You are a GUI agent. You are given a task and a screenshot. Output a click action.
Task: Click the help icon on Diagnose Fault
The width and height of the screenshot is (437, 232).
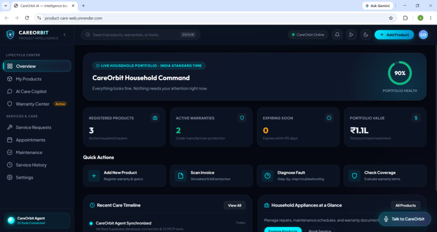click(x=267, y=176)
